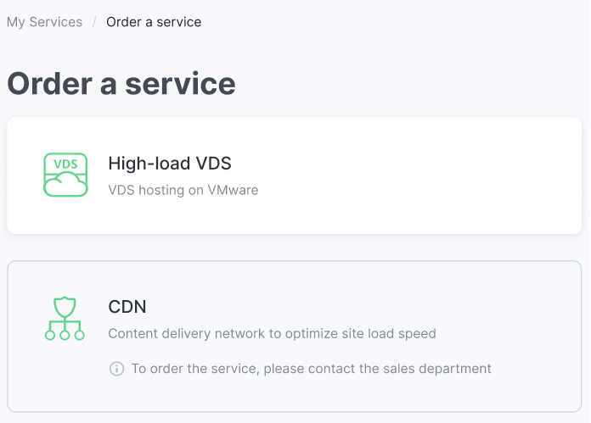Select the CDN service card

(x=295, y=336)
